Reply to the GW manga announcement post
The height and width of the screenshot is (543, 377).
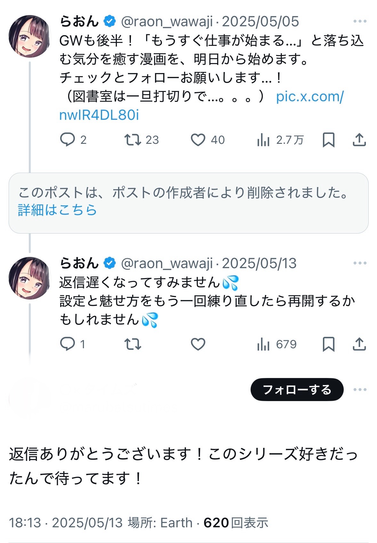pos(68,140)
